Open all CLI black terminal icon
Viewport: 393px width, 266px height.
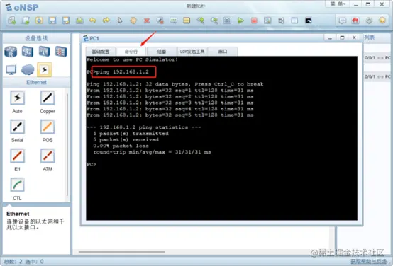(x=309, y=21)
